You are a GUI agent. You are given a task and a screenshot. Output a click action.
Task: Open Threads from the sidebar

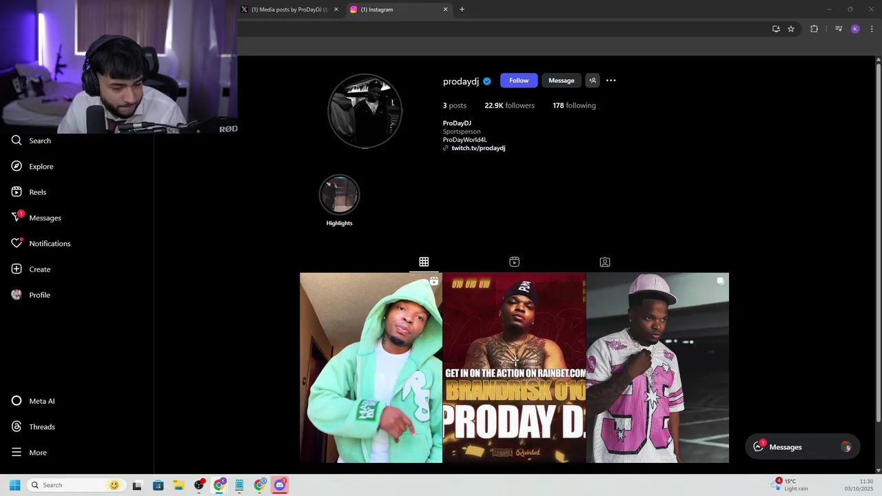33,426
